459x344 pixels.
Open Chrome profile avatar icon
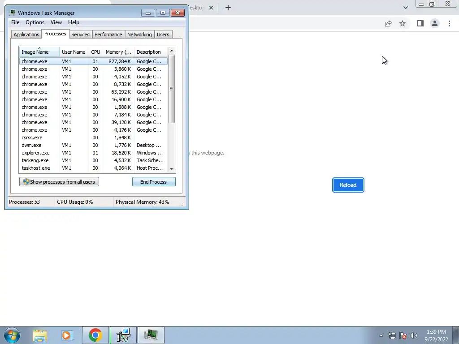point(435,23)
